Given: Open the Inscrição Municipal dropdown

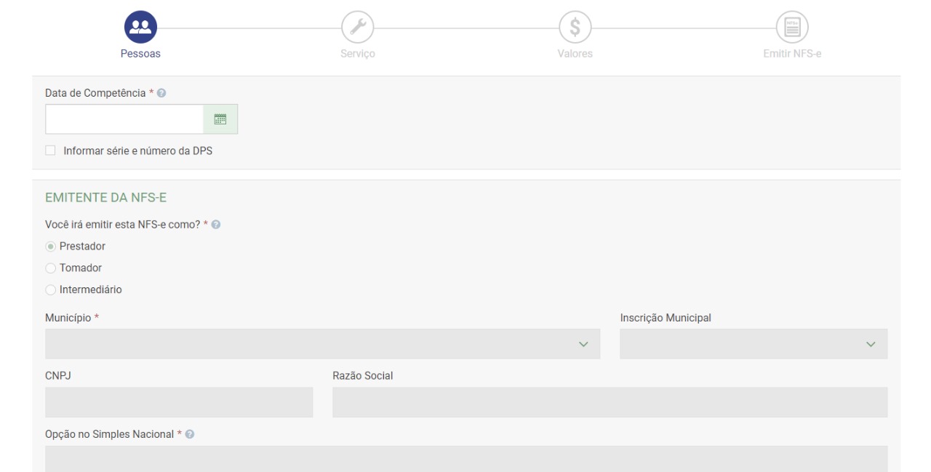Looking at the screenshot, I should tap(753, 344).
